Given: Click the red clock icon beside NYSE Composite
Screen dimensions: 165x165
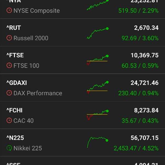Looking at the screenshot, I should coord(9,11).
